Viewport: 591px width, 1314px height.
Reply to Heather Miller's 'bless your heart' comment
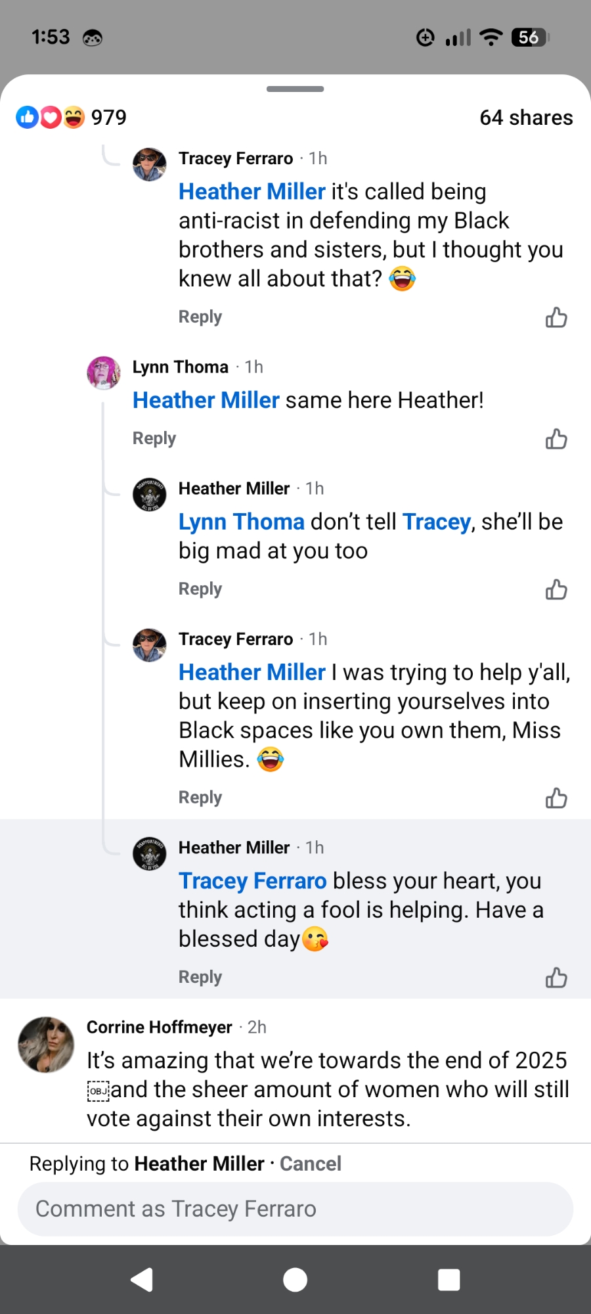tap(200, 977)
